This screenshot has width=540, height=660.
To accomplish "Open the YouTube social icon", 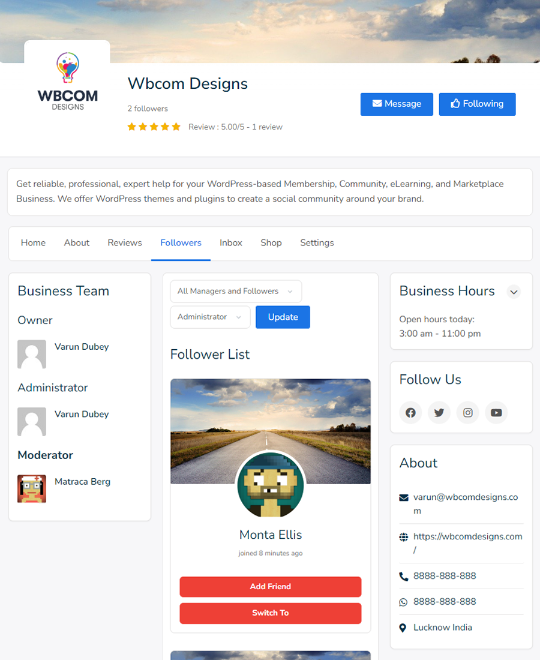I will pos(496,413).
